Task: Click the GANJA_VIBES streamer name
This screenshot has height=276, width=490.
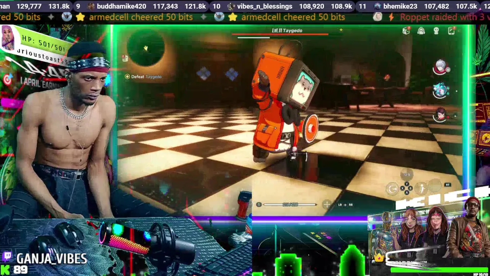Action: pos(52,259)
